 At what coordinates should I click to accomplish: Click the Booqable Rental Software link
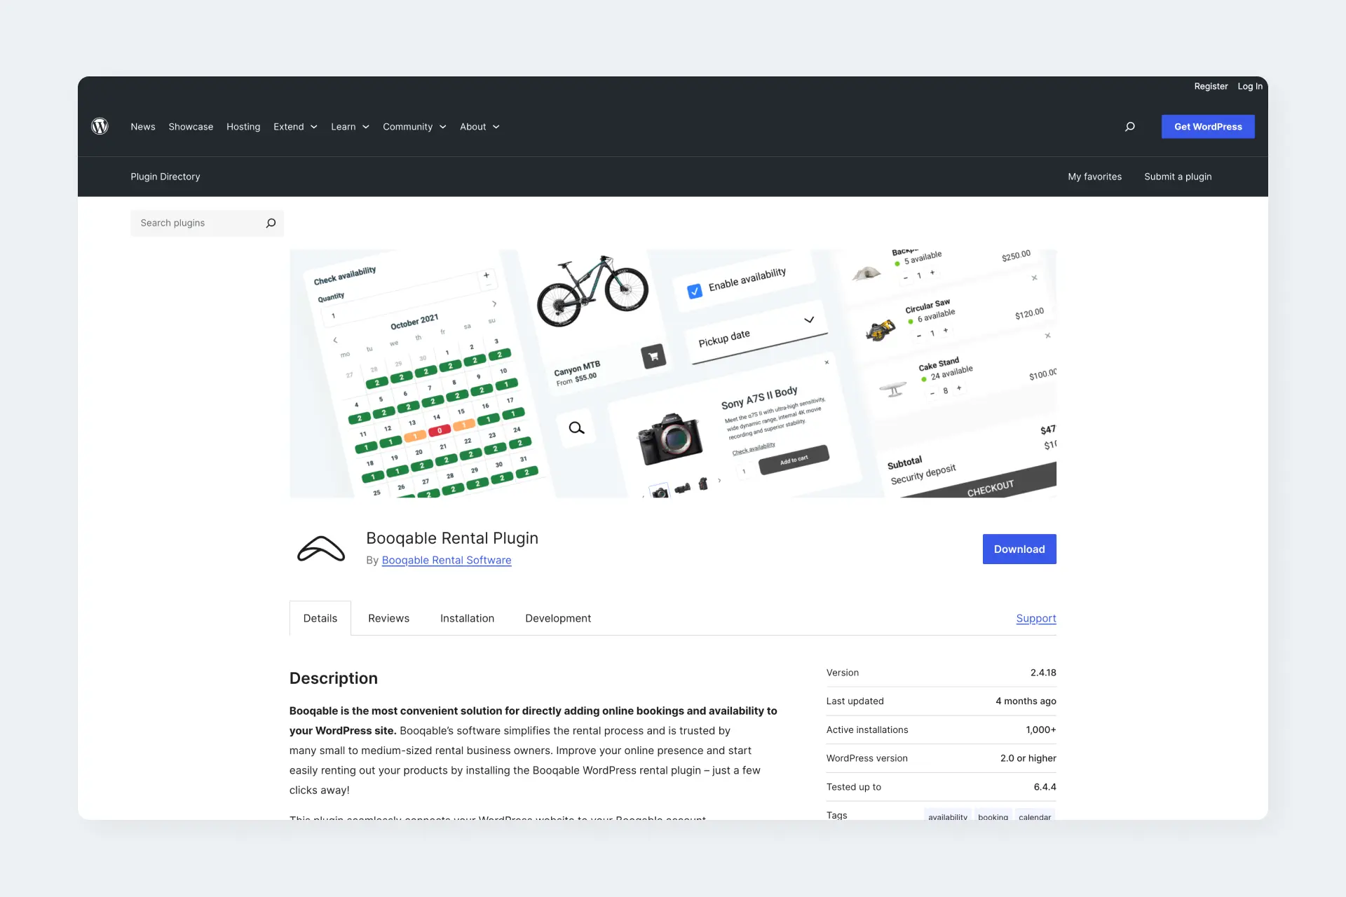pyautogui.click(x=446, y=560)
